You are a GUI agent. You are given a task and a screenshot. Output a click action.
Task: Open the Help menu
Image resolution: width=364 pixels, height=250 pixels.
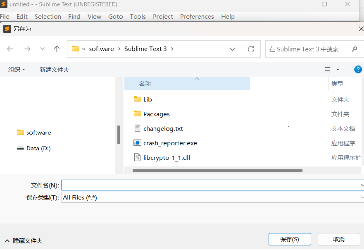(x=228, y=17)
